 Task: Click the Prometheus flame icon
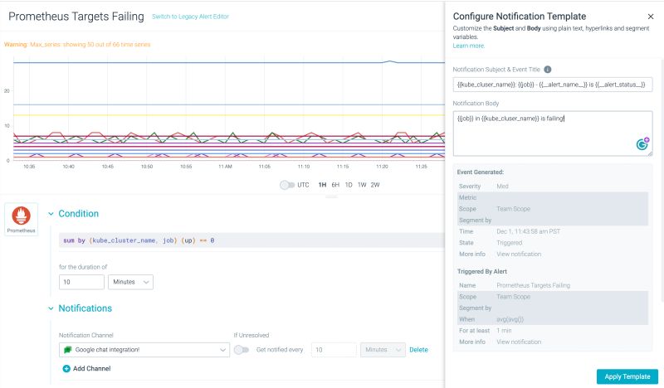(x=21, y=216)
